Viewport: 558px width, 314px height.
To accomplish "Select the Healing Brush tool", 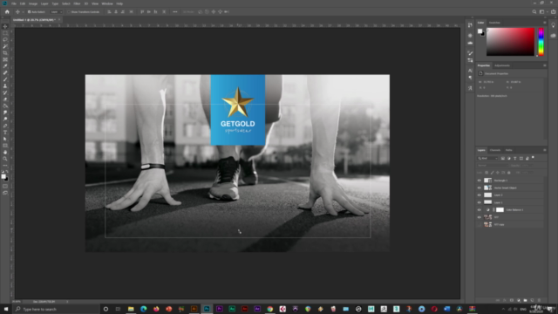I will click(5, 72).
